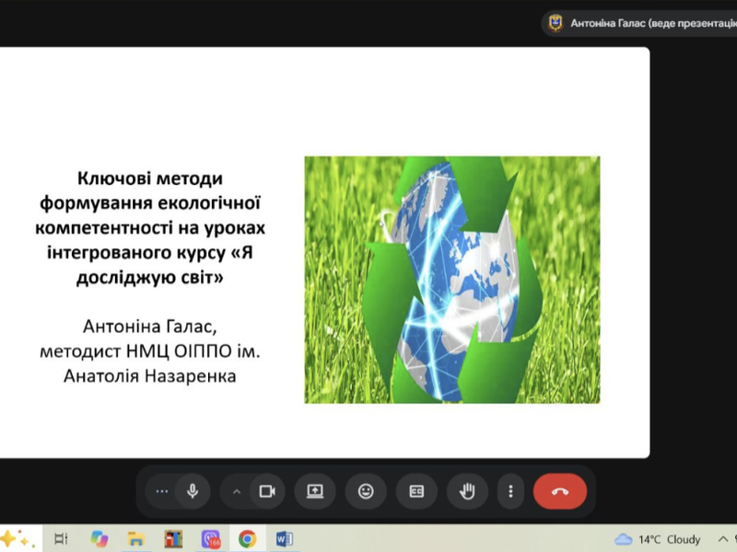This screenshot has width=737, height=552.
Task: Click the text 'Анатолія Назаренка'
Action: coord(150,376)
